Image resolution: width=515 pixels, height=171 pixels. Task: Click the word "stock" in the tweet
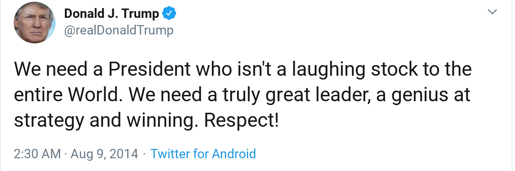pos(393,69)
